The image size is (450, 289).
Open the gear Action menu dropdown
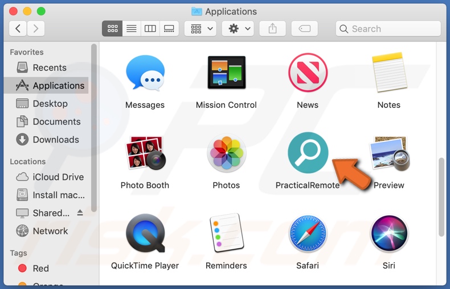tap(238, 28)
